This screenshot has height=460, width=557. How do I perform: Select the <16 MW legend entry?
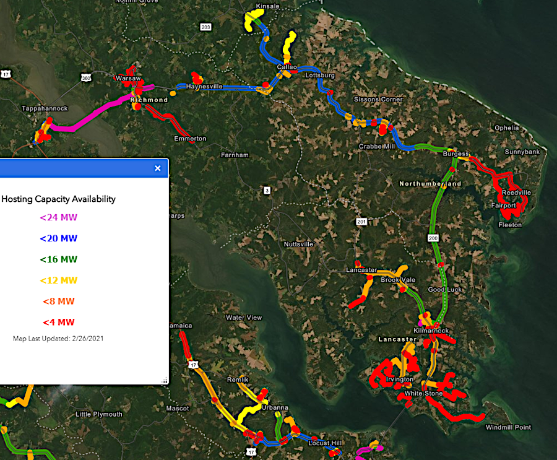pyautogui.click(x=59, y=259)
